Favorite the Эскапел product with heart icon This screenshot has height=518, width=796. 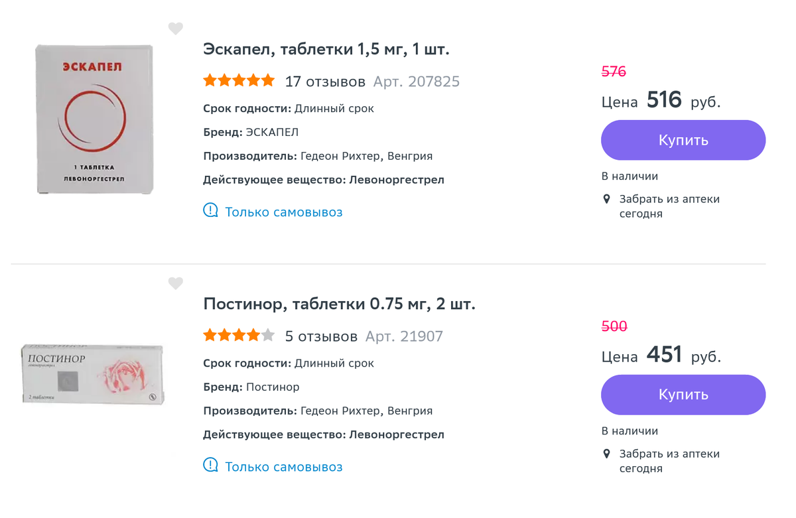[175, 29]
